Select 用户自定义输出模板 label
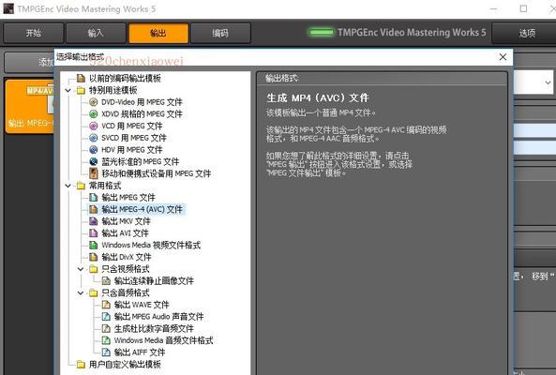The width and height of the screenshot is (556, 375). 125,364
